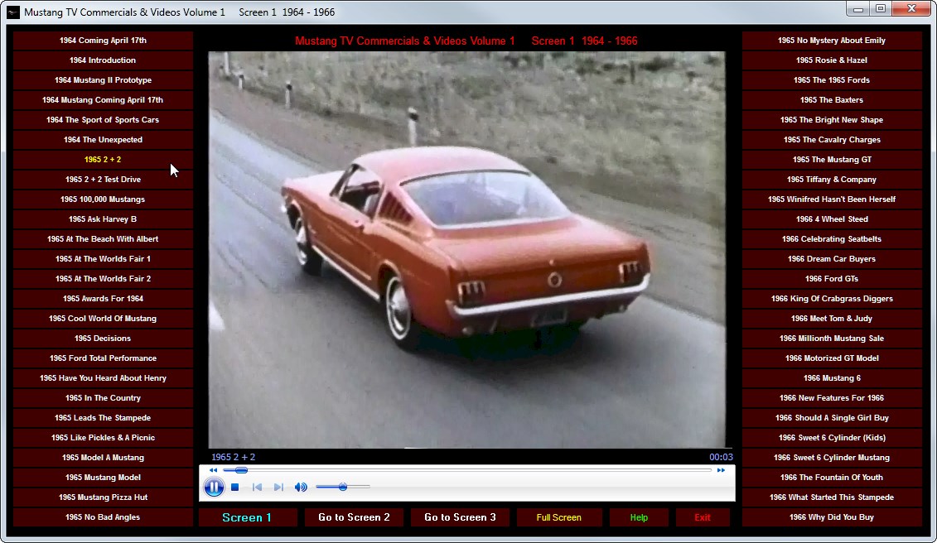Play 1965 At The Worlds Fair 1
The width and height of the screenshot is (937, 543).
(103, 258)
